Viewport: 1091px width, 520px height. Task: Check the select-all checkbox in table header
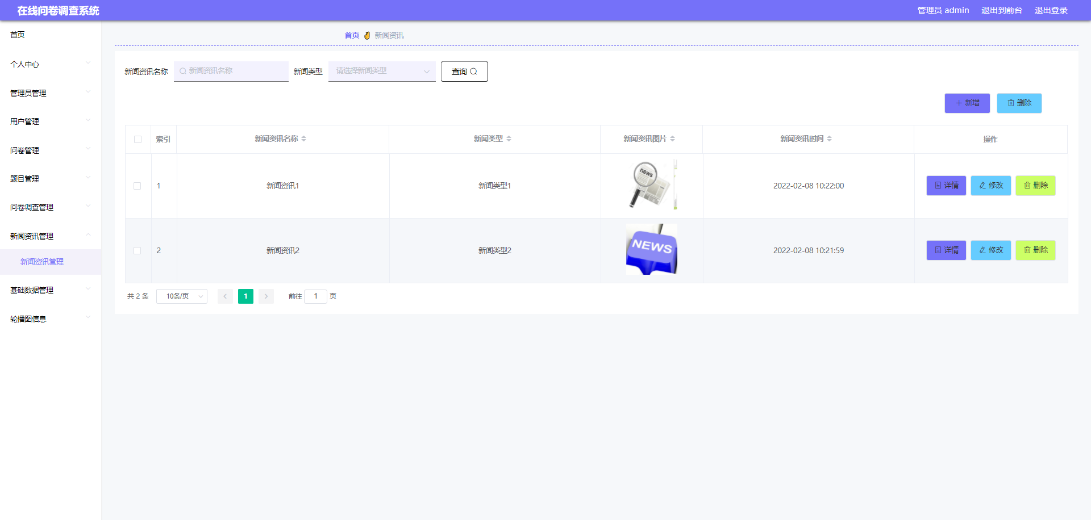click(138, 139)
